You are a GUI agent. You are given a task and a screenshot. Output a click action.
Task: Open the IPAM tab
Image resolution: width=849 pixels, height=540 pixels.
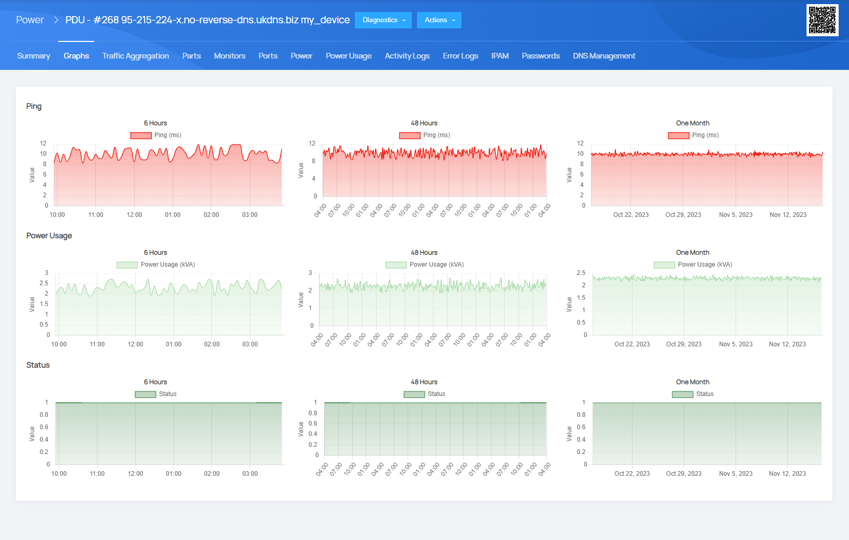[x=500, y=56]
